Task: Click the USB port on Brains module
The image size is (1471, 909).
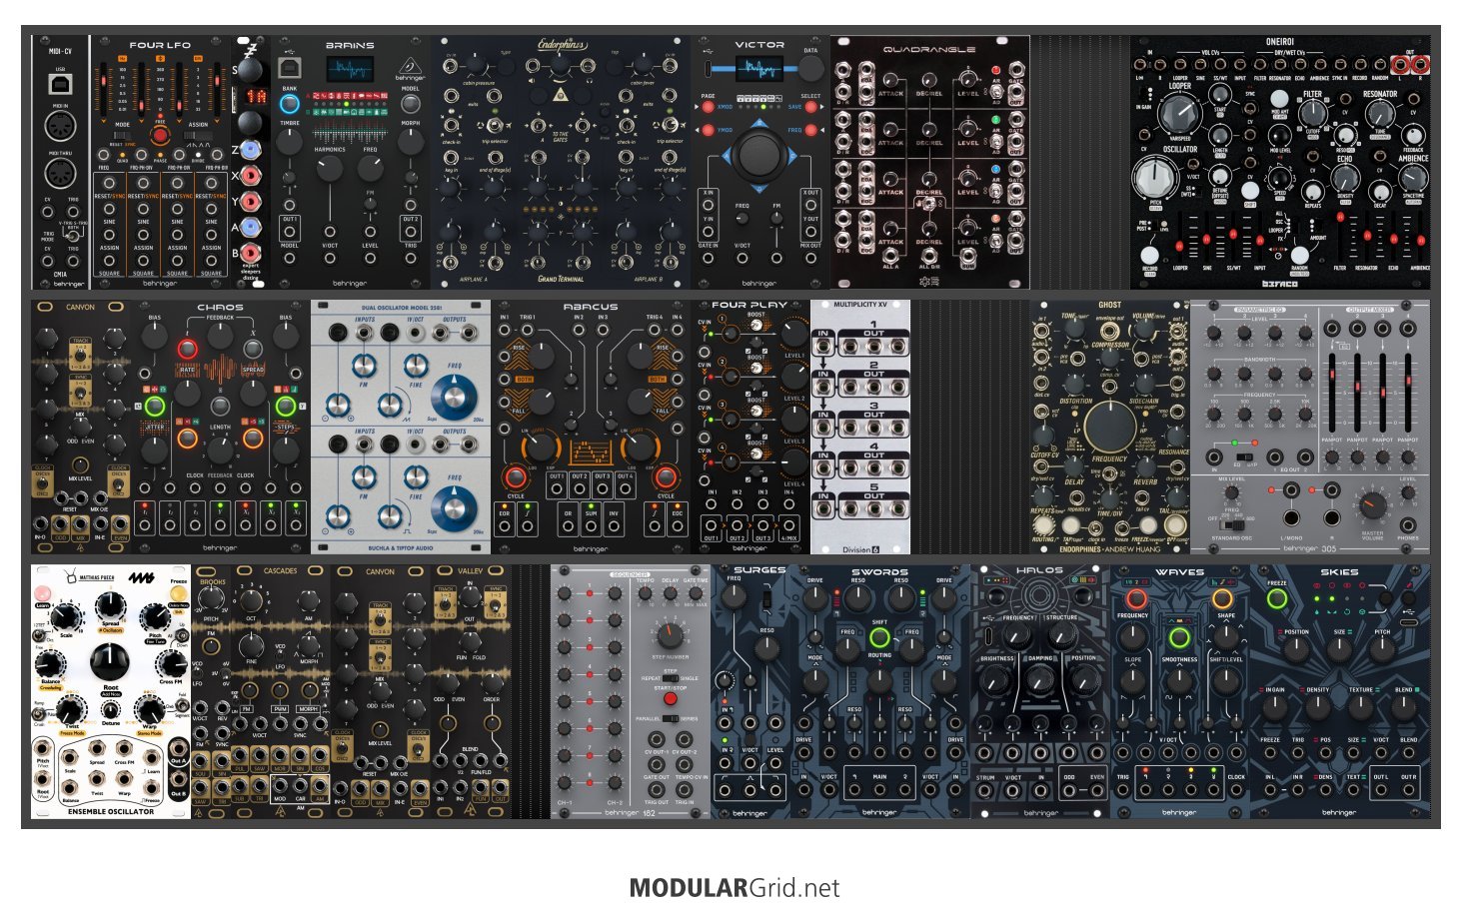Action: (x=290, y=67)
